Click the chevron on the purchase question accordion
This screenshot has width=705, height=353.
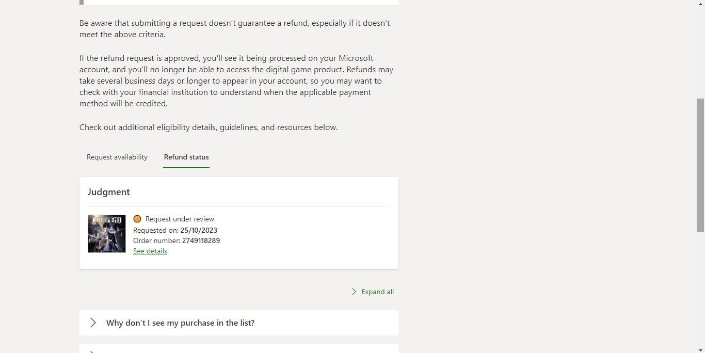click(x=93, y=323)
